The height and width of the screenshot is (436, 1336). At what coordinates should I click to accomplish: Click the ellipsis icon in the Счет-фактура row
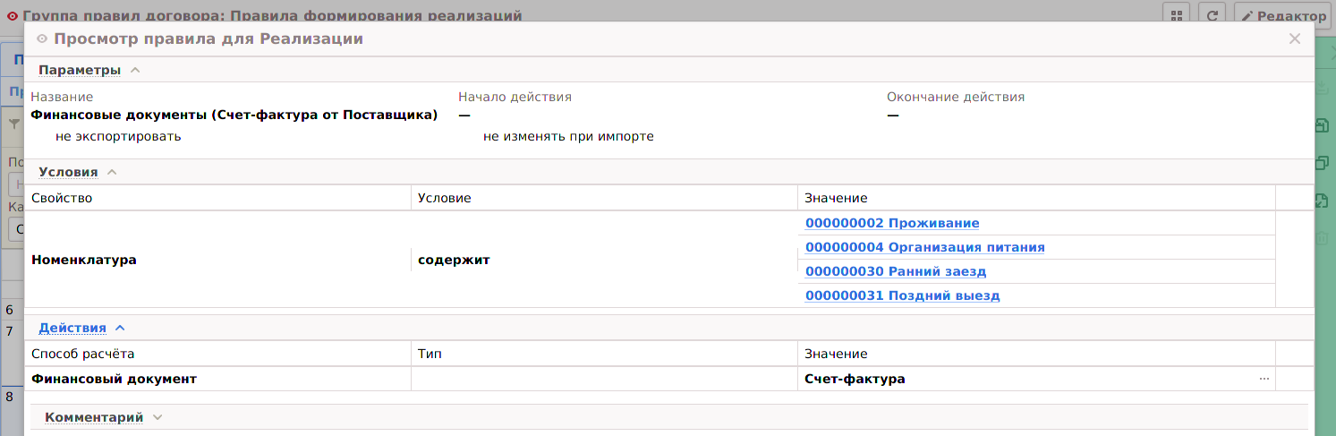1264,379
